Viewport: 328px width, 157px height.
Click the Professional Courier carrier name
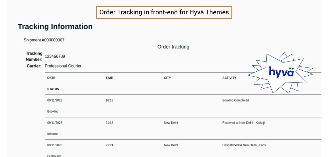63,66
